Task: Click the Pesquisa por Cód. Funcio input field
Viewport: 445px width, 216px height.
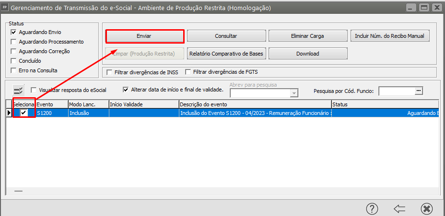Action: click(396, 91)
